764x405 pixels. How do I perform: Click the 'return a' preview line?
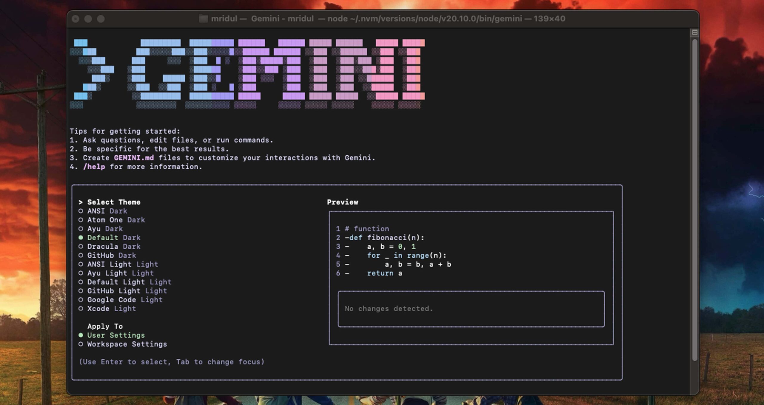[x=385, y=273]
